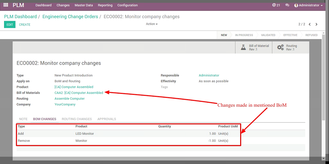
Task: Switch to the Approvals tab
Action: coord(106,119)
